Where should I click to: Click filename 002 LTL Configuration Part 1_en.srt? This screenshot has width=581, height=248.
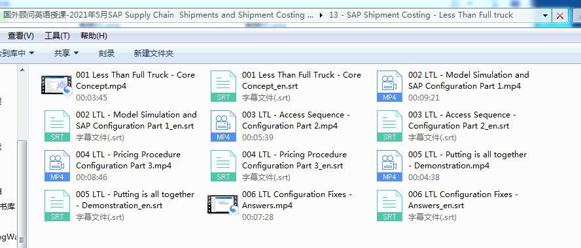(x=136, y=121)
